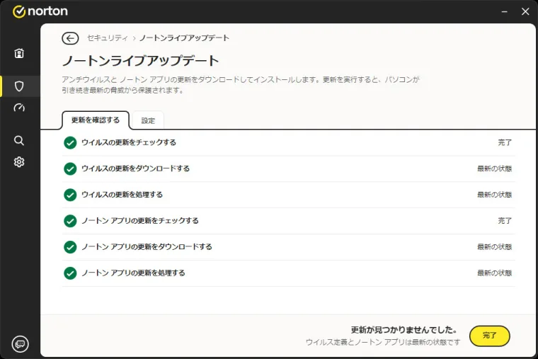Click green check beside ノートン アプリの更新を処理する

(x=70, y=273)
